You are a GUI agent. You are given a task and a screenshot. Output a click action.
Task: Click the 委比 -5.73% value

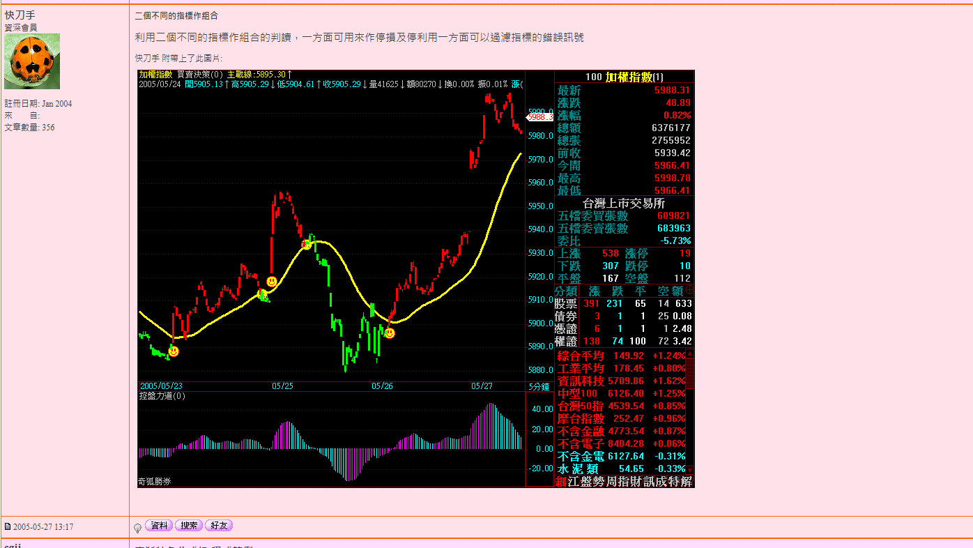pos(675,241)
